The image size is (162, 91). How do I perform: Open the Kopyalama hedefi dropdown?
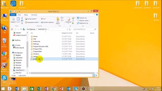coord(32,22)
